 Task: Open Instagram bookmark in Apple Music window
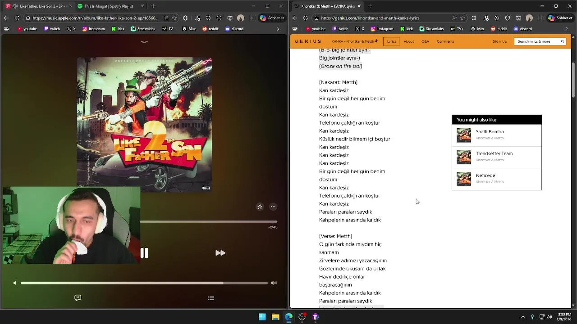pyautogui.click(x=93, y=29)
